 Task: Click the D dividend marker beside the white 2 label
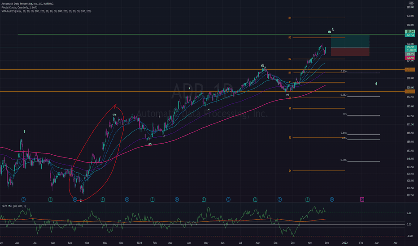point(75,199)
